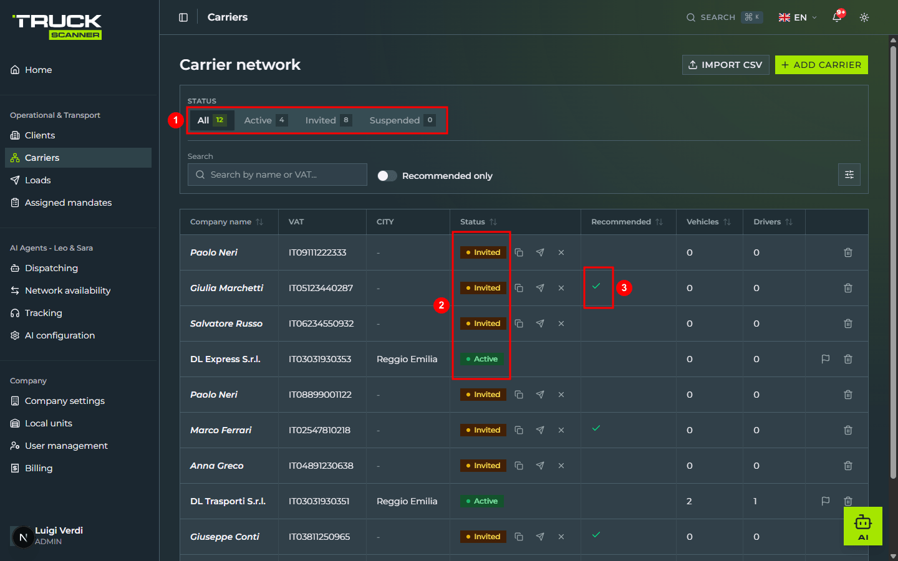Open the top SEARCH shortcut
Screen dimensions: 898x561
pyautogui.click(x=724, y=17)
